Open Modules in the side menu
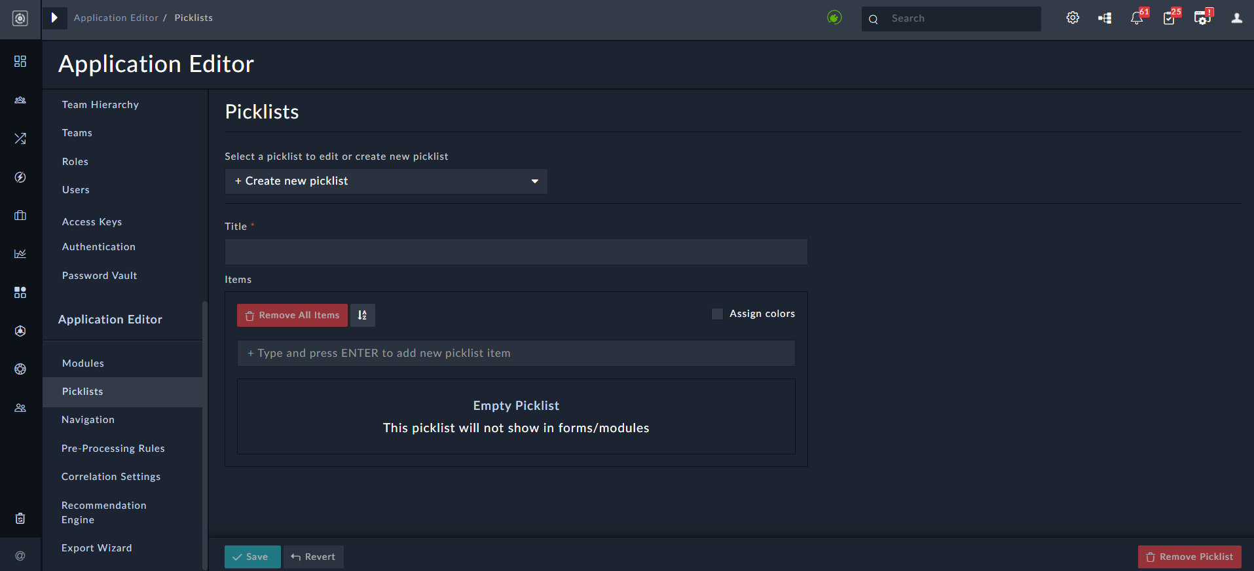Viewport: 1254px width, 571px height. pos(83,363)
